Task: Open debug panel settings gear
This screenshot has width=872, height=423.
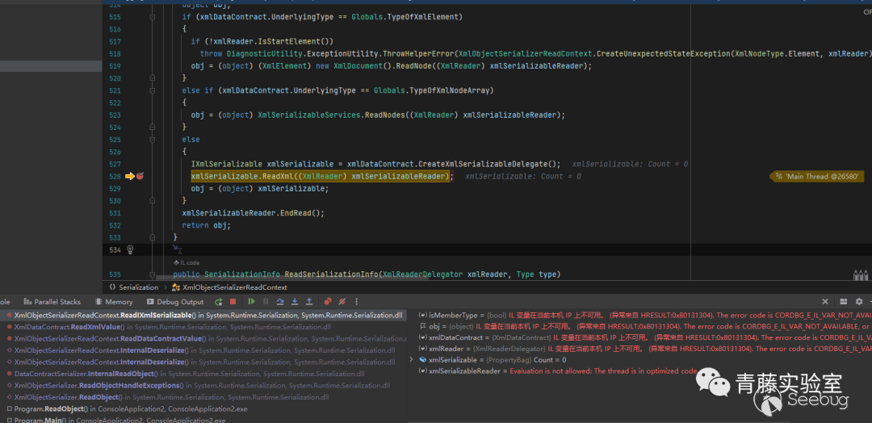Action: 859,301
